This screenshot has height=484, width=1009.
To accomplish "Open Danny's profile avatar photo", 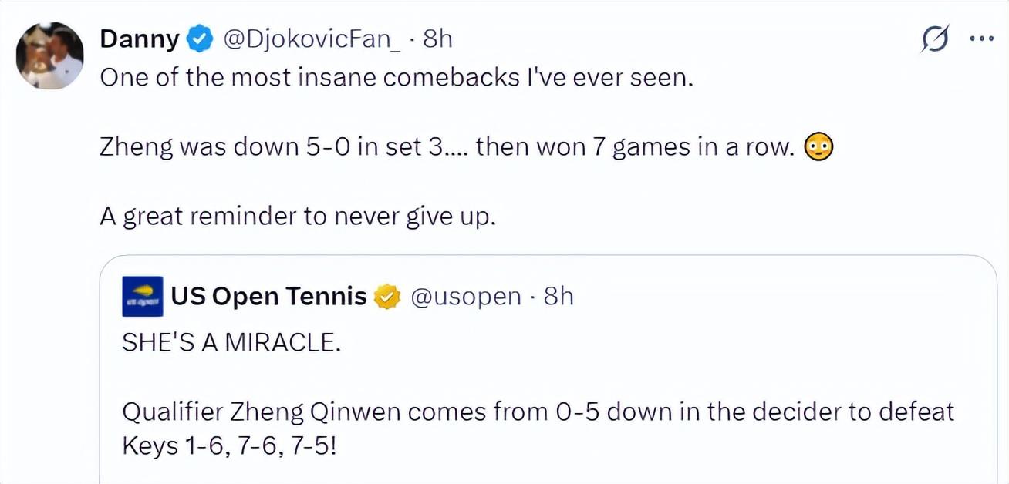I will pyautogui.click(x=49, y=55).
